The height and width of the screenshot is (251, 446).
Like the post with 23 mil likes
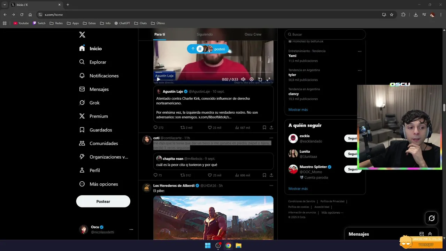point(214,128)
